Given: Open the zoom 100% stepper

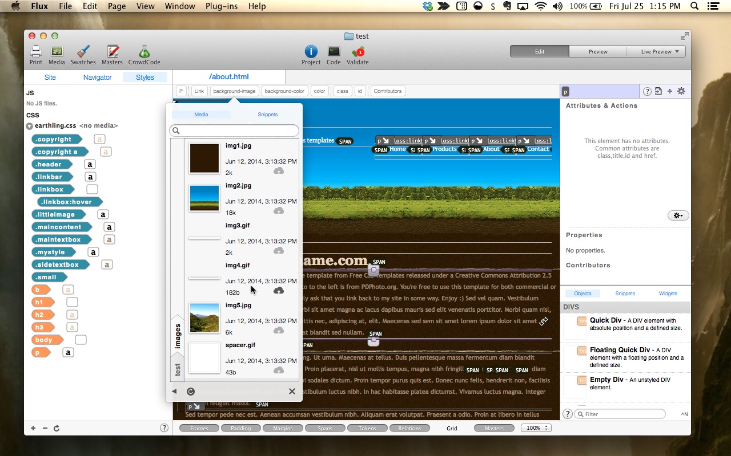Looking at the screenshot, I should point(536,428).
